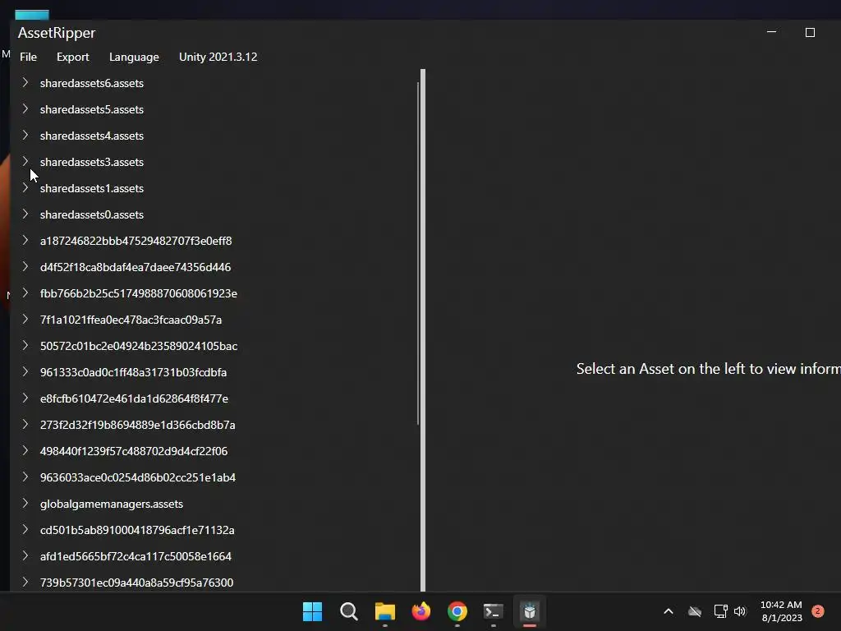
Task: Expand sharedassets5.assets chevron
Action: pyautogui.click(x=25, y=109)
